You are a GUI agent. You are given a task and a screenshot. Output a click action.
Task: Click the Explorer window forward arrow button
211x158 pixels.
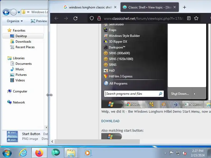click(x=13, y=12)
